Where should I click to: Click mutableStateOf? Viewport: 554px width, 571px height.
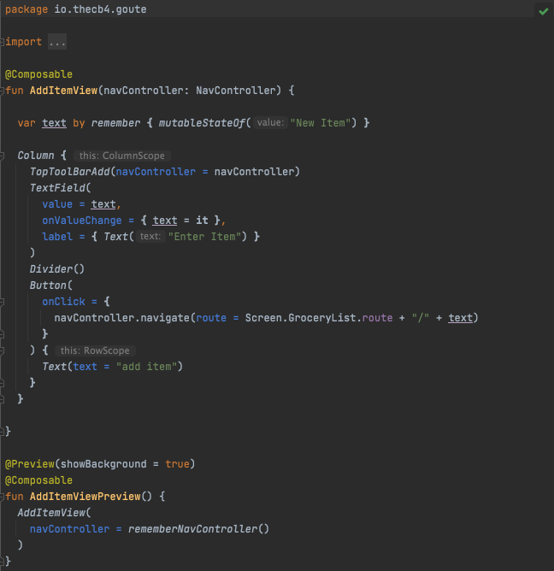coord(202,123)
